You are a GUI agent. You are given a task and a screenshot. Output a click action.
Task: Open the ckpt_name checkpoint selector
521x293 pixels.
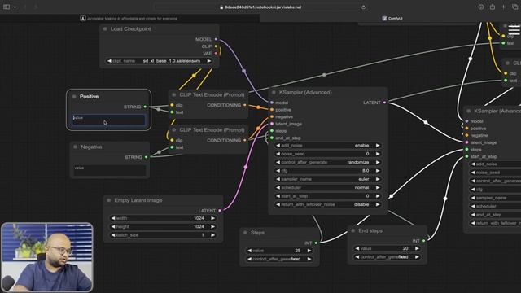tap(160, 61)
